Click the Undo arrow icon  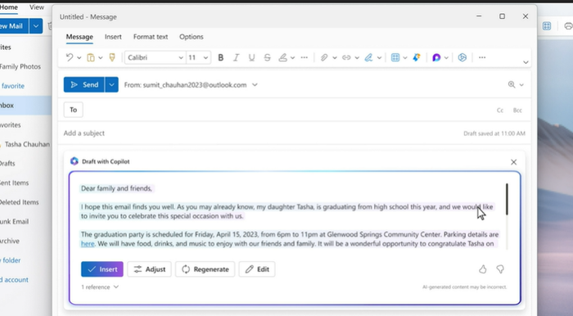(70, 58)
